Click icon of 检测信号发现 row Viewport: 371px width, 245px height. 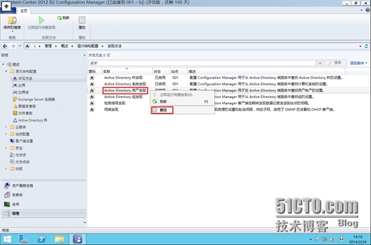click(x=92, y=103)
